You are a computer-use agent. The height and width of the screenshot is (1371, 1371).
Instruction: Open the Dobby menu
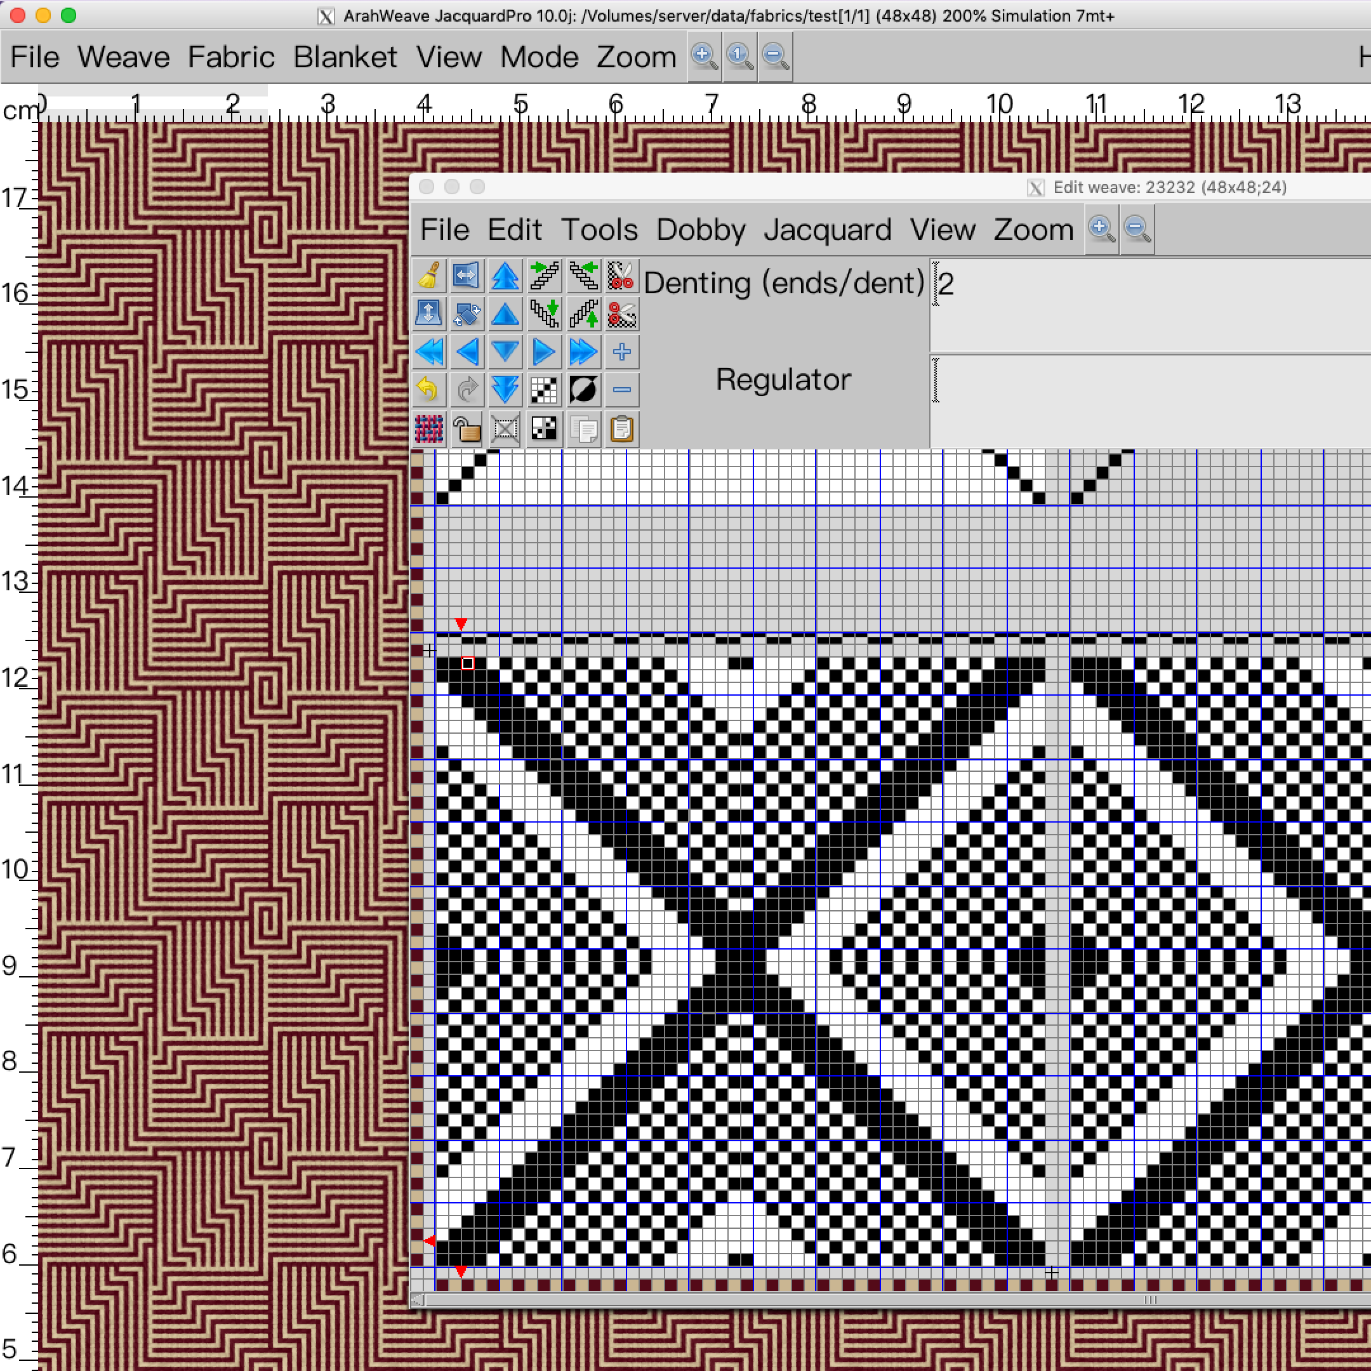(701, 230)
